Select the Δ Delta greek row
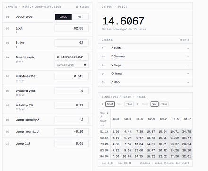Viewport: 208px width, 171px height. click(x=145, y=48)
